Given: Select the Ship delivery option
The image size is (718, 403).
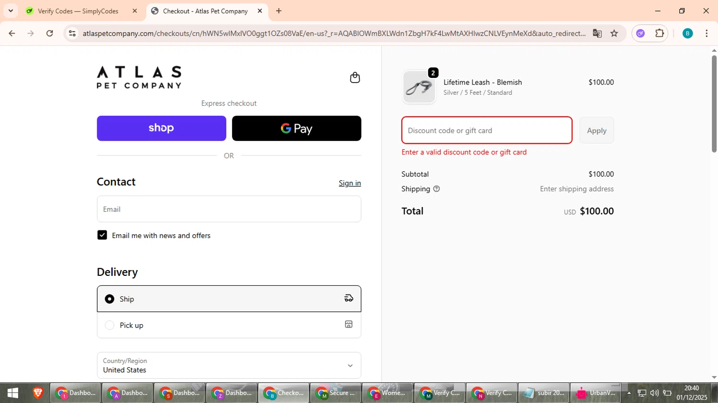Looking at the screenshot, I should pyautogui.click(x=229, y=299).
